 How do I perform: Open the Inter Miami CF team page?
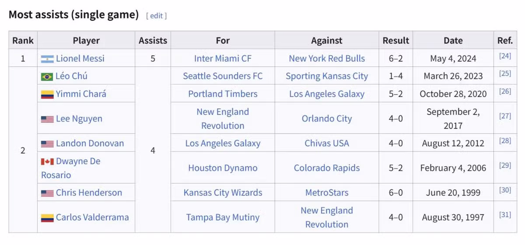coord(223,59)
